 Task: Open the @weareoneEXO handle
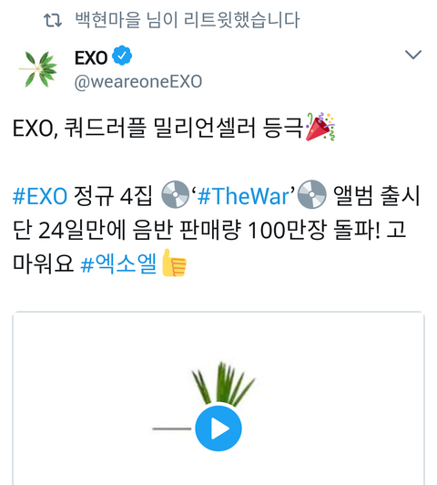[138, 82]
